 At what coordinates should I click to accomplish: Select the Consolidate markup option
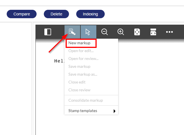point(85,100)
